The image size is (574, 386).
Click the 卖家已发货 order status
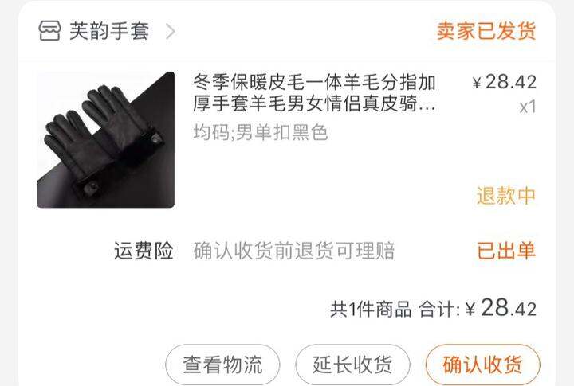[x=486, y=31]
